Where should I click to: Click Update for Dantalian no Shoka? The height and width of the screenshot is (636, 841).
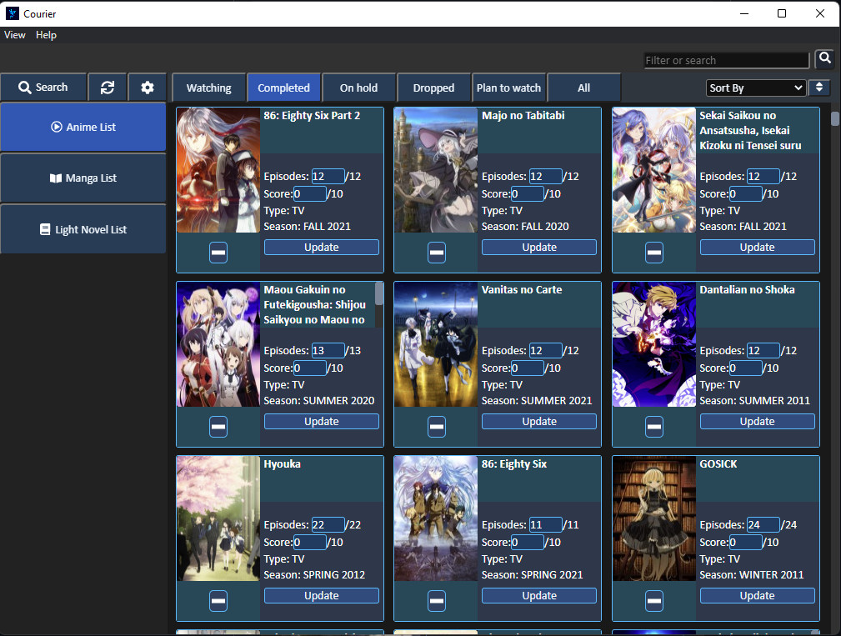pos(758,422)
